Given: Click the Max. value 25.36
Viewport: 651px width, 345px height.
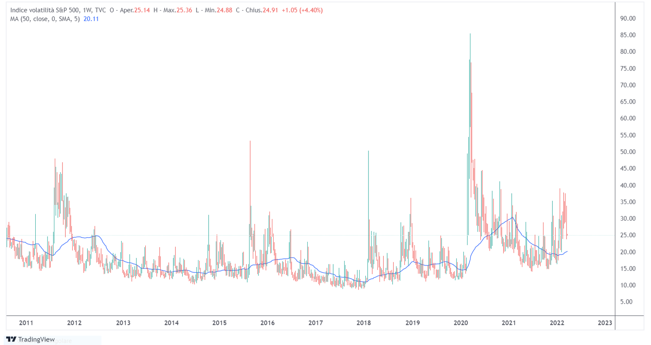Looking at the screenshot, I should tap(184, 10).
